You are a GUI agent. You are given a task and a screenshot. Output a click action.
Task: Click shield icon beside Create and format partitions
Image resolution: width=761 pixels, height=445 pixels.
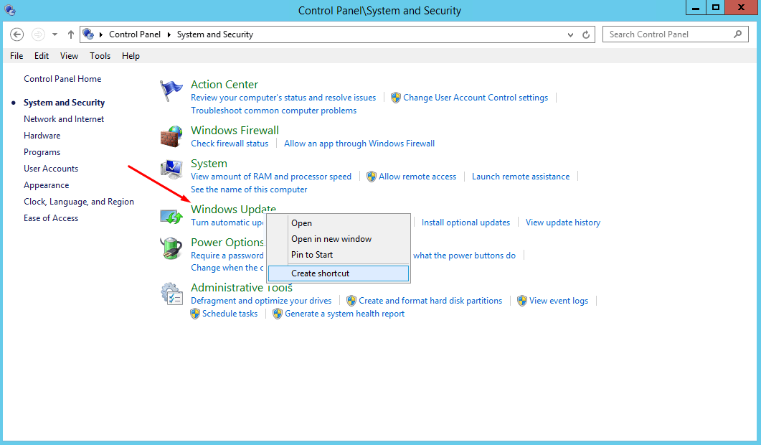click(x=351, y=301)
